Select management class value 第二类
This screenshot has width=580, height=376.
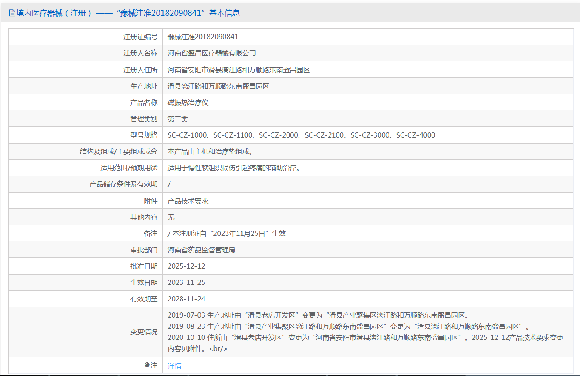pos(178,119)
